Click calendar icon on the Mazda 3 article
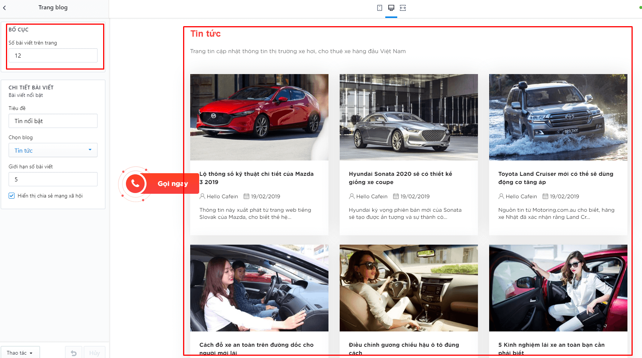Screen dimensions: 642x358 pos(246,196)
